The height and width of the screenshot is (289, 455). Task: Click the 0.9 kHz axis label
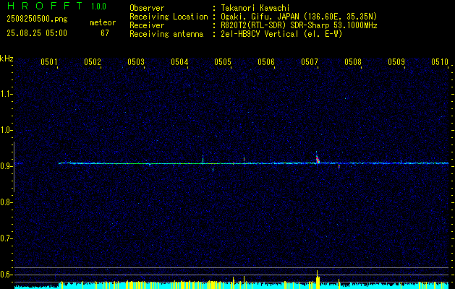pos(6,166)
